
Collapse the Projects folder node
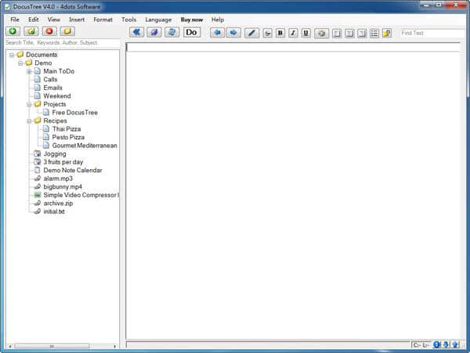pos(29,104)
